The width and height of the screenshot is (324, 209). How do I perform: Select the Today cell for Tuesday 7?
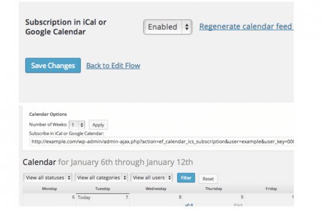[x=103, y=200]
